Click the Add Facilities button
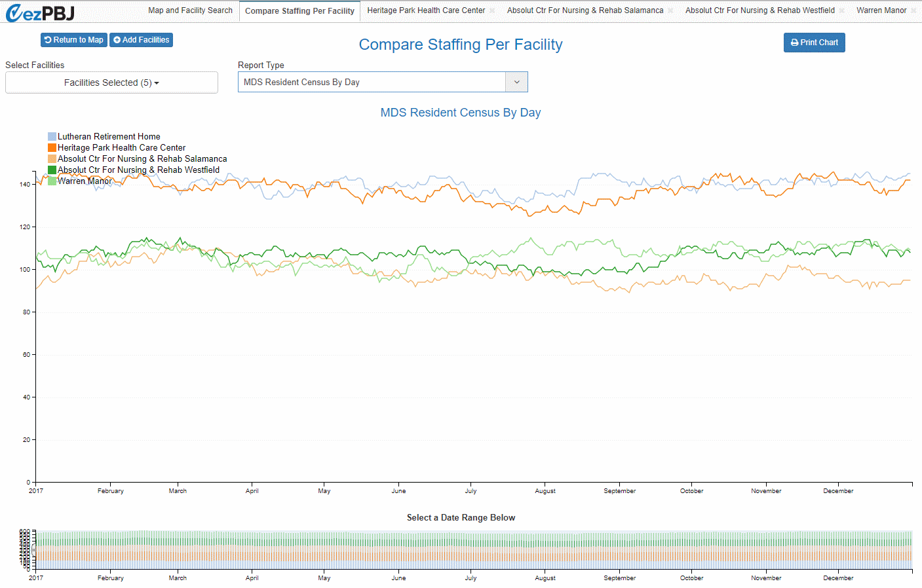The image size is (922, 588). pyautogui.click(x=141, y=40)
